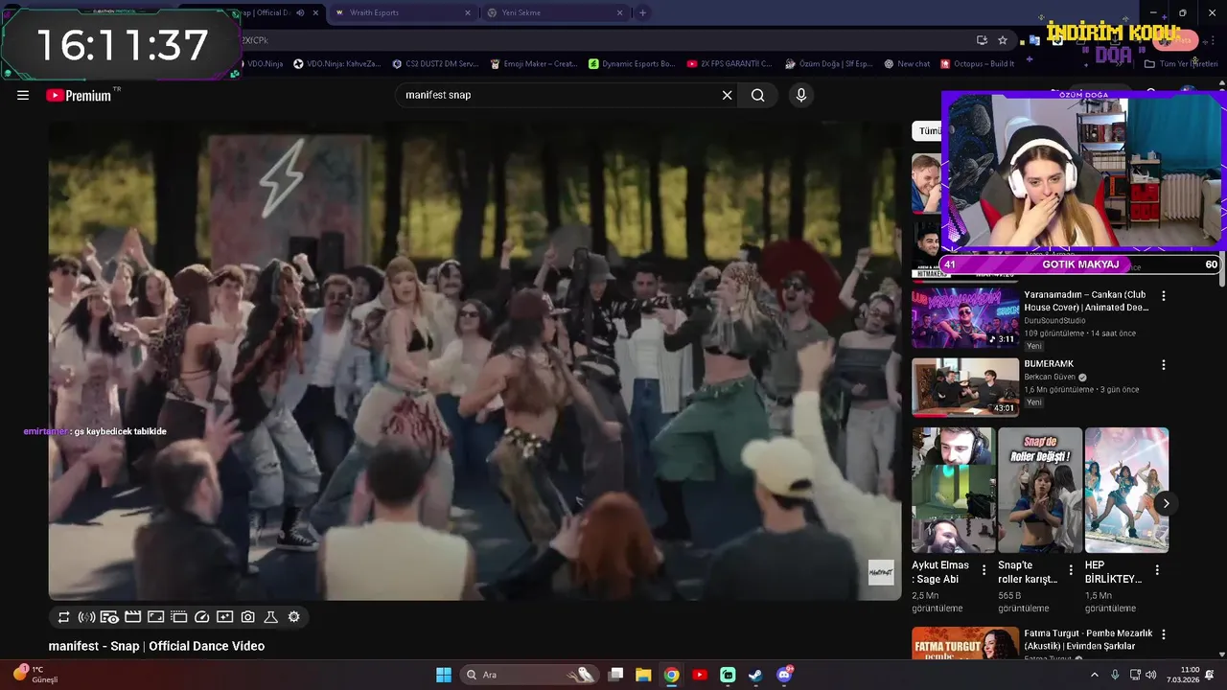Image resolution: width=1227 pixels, height=690 pixels.
Task: Open options for the Aykut Elmas short
Action: click(x=984, y=570)
